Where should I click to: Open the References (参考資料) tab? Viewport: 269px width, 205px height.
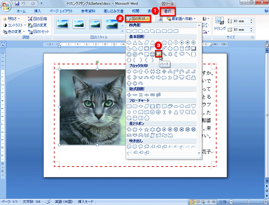click(88, 11)
